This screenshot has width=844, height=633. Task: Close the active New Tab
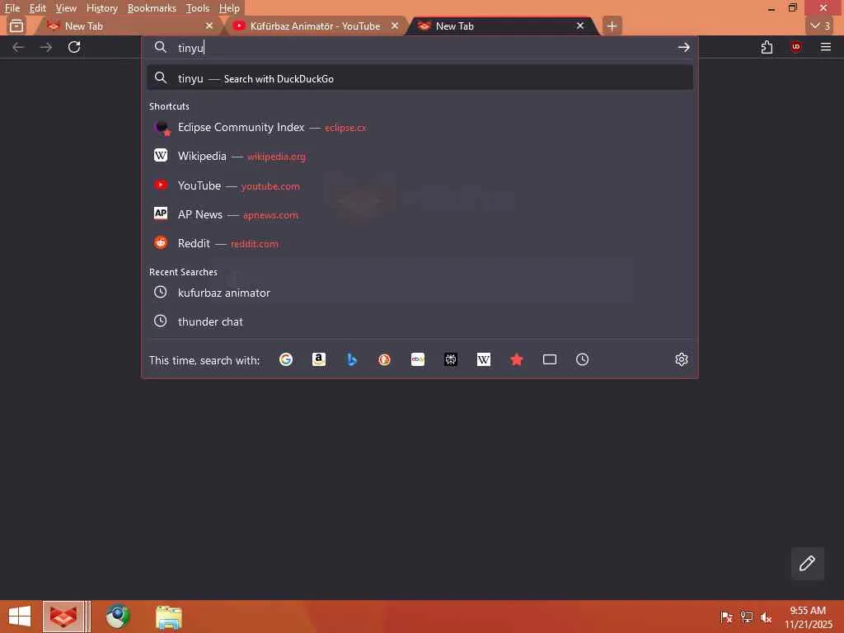[580, 26]
